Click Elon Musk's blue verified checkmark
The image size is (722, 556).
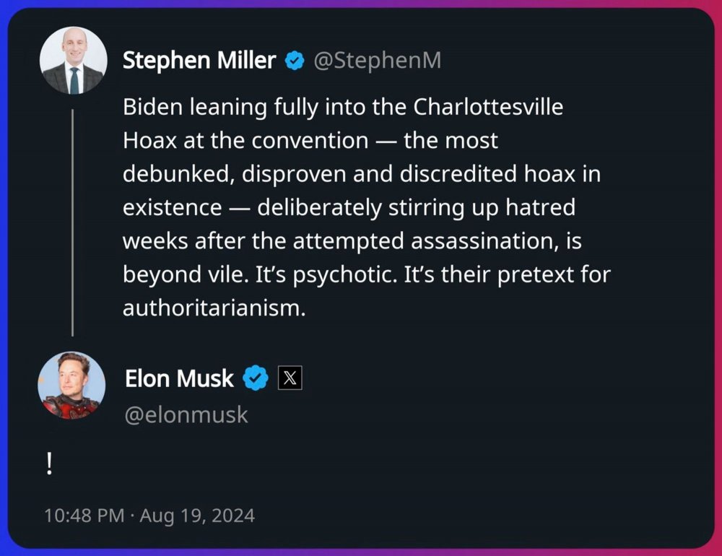256,378
